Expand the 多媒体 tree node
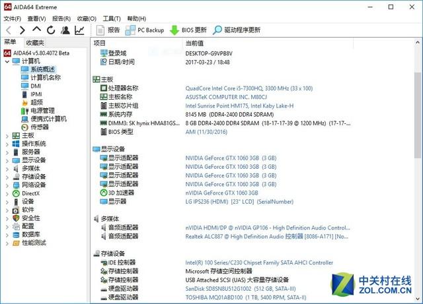423x304 pixels. pos(7,169)
